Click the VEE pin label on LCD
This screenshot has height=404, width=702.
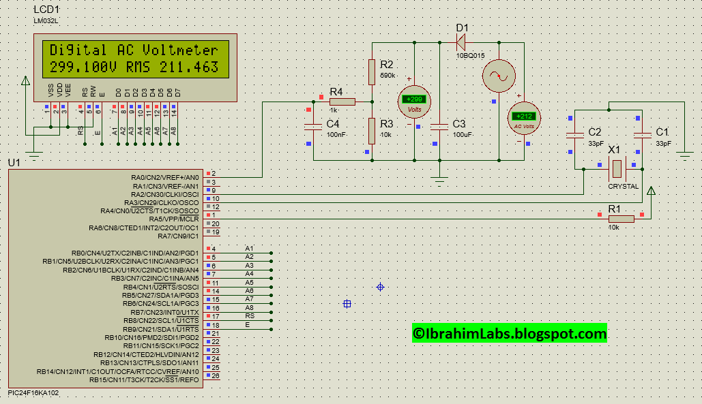[68, 91]
